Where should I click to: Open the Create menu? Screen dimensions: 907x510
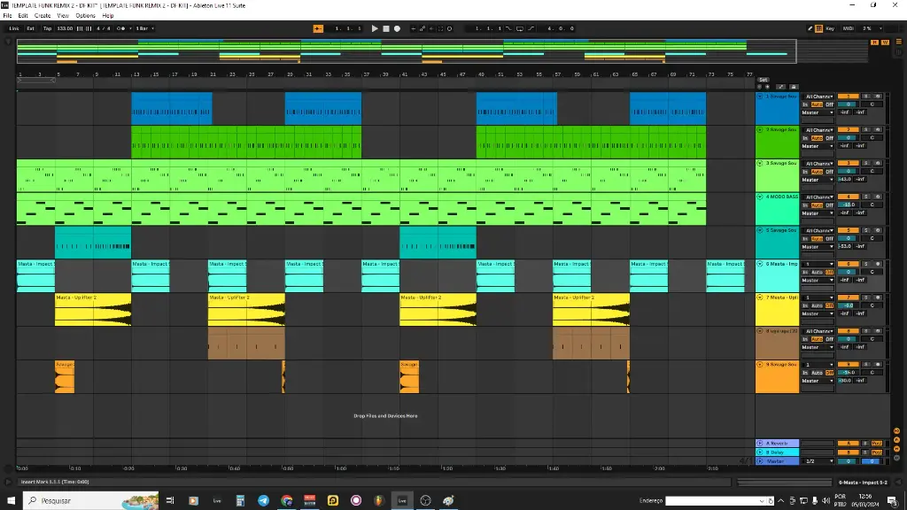click(43, 16)
